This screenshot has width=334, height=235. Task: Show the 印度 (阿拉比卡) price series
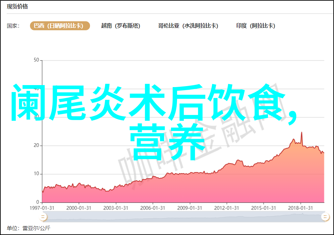(x=256, y=26)
